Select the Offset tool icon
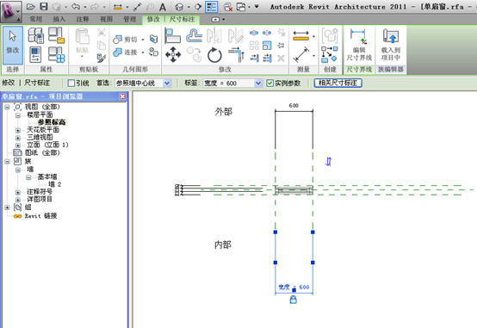 194,35
